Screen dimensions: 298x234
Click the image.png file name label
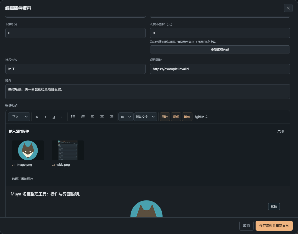(x=24, y=165)
